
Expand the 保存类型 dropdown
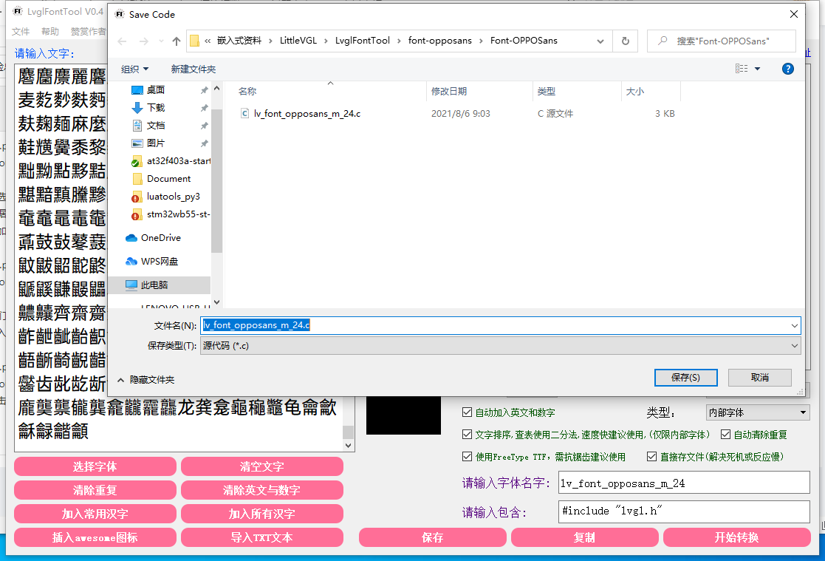500,346
